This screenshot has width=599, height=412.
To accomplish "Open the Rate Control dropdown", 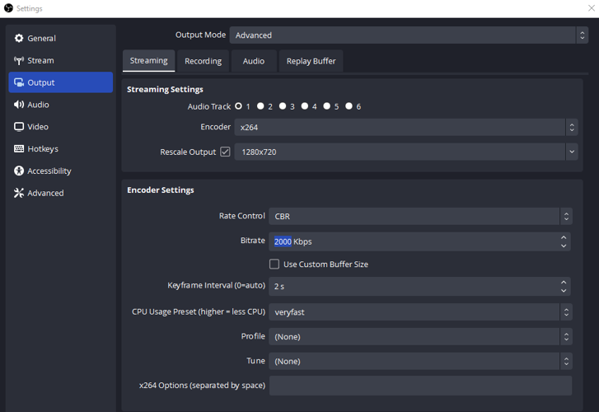I will pos(419,216).
